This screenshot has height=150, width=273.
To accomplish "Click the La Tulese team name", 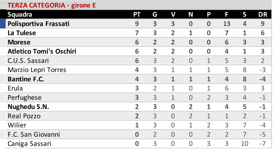I will (22, 33).
